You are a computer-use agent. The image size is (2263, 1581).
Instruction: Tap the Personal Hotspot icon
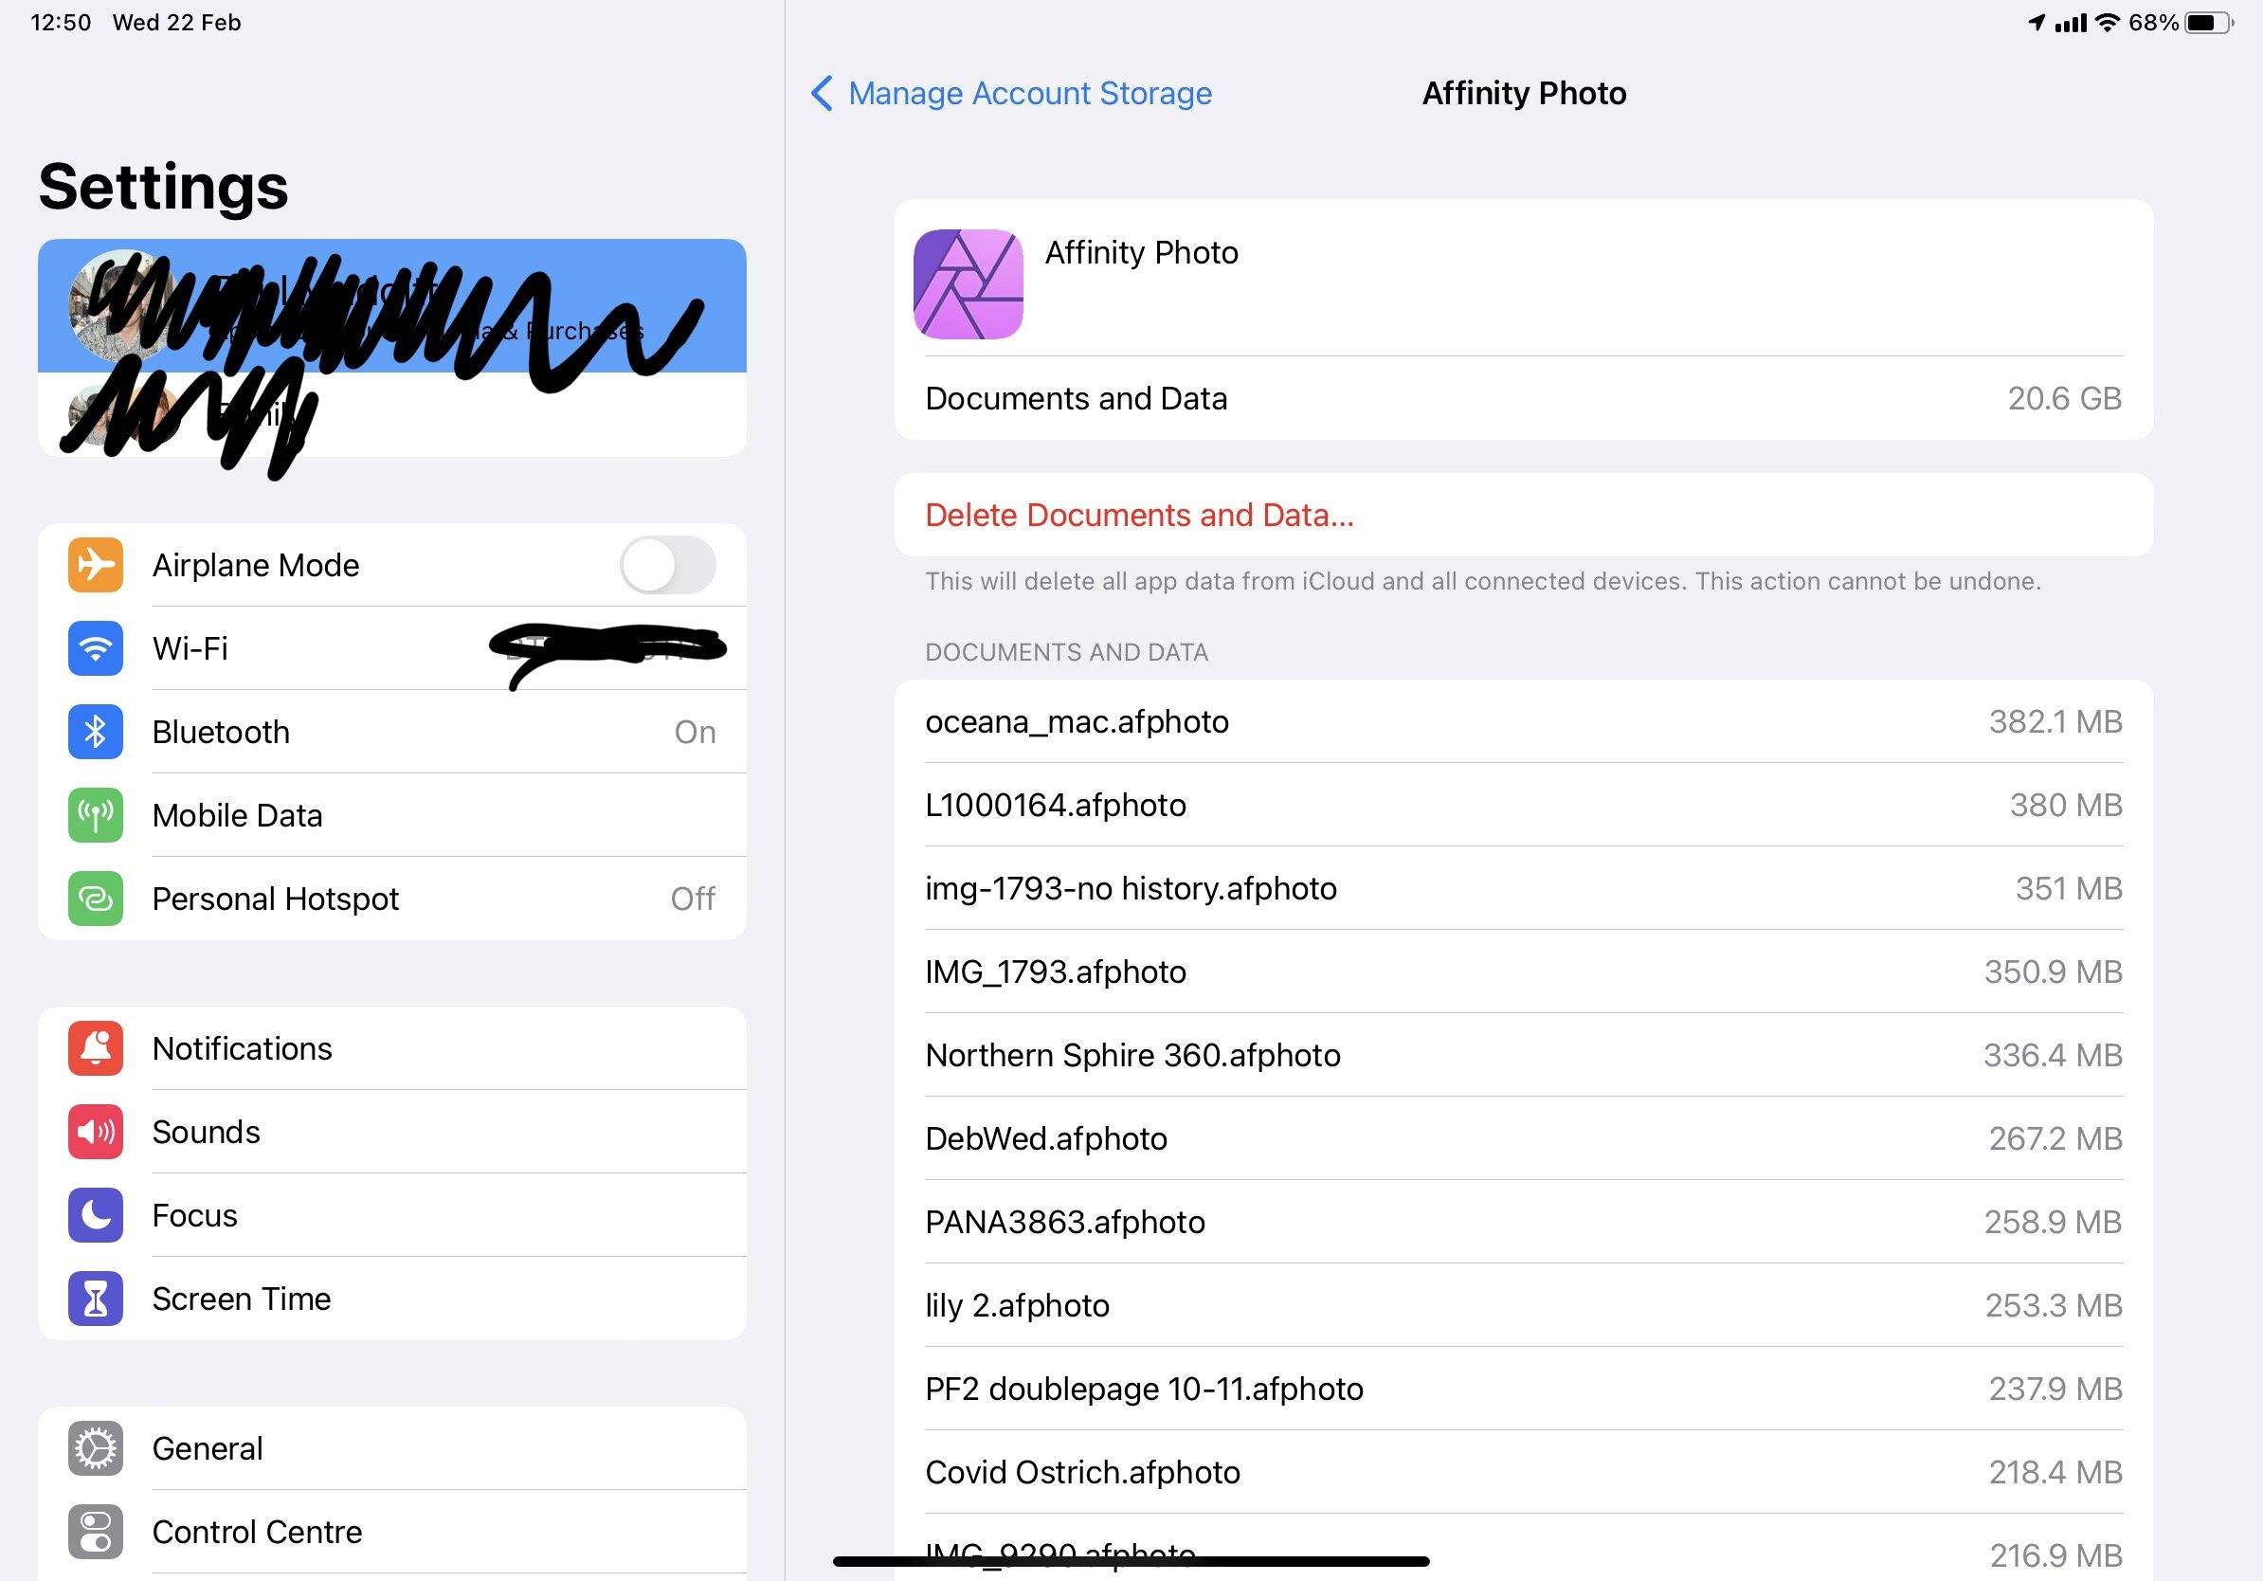pos(96,898)
